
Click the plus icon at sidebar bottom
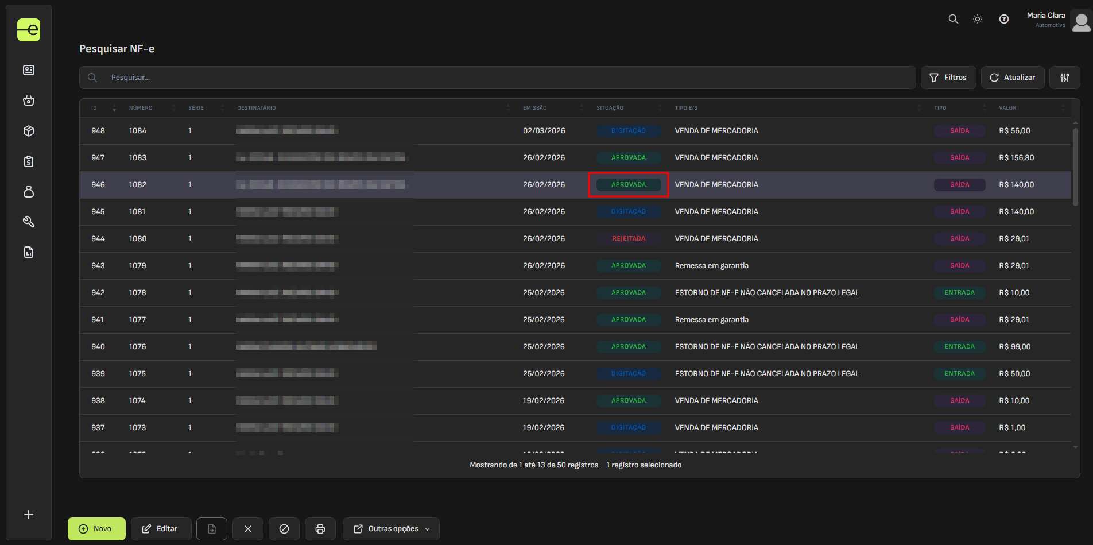(x=29, y=515)
